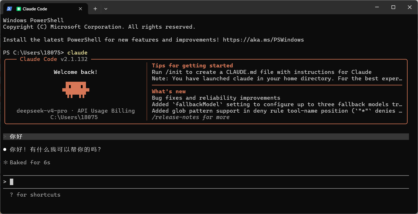
Task: Close the terminal window
Action: 410,7
